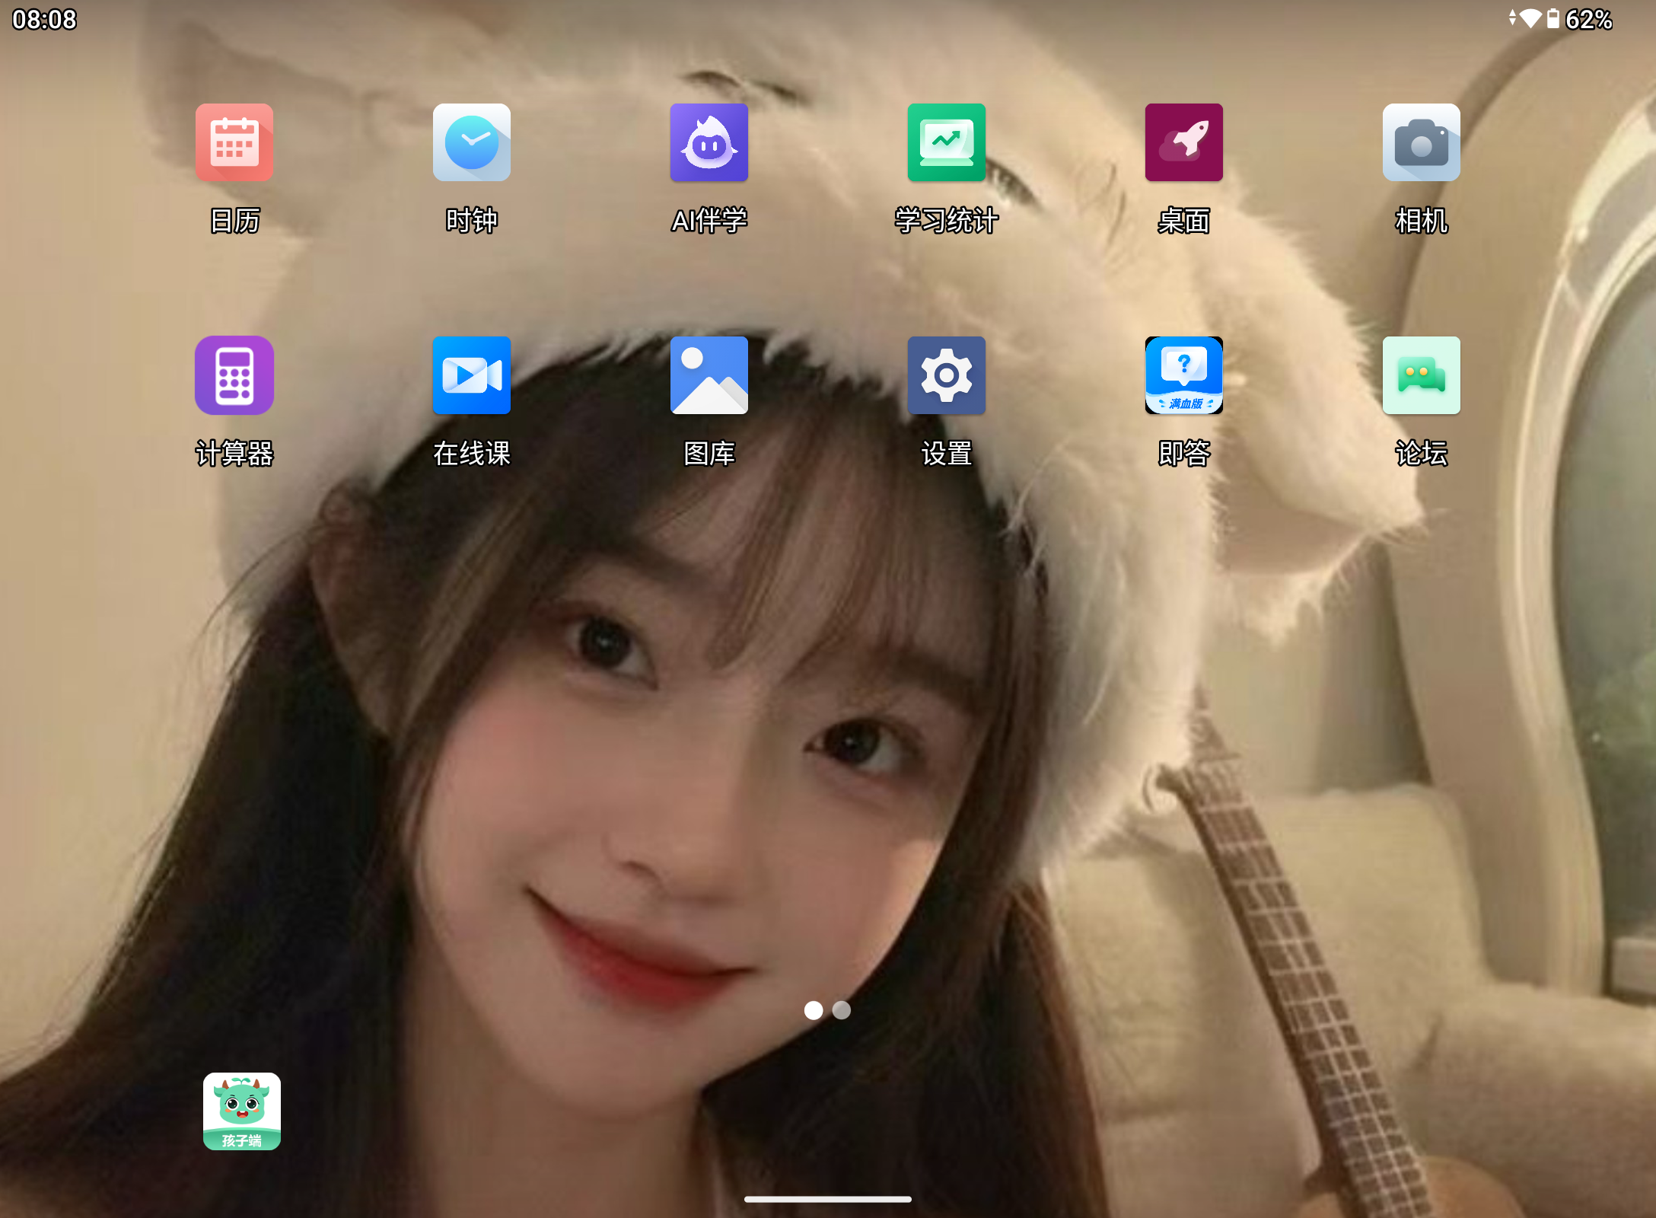Tap the bottom navigation gesture bar
The height and width of the screenshot is (1218, 1656).
(828, 1199)
